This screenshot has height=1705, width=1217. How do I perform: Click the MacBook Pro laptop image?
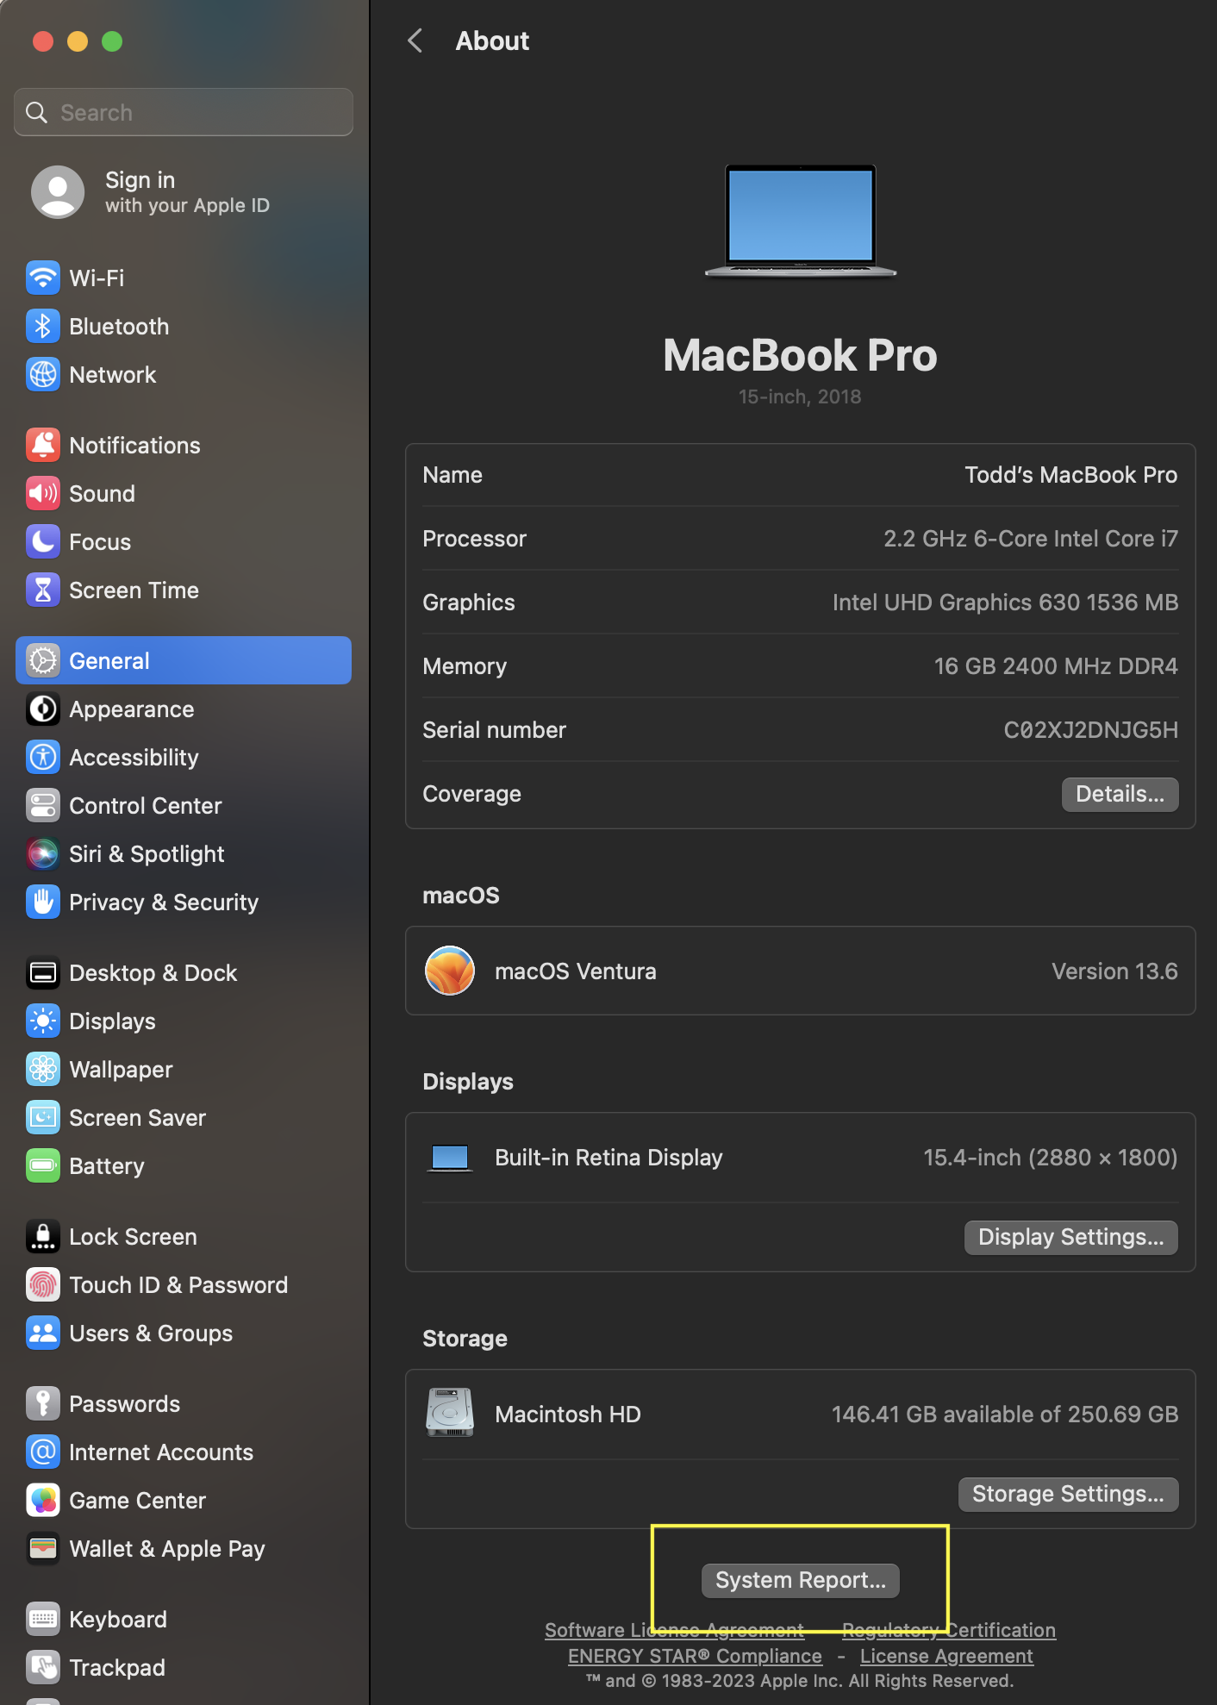coord(800,221)
